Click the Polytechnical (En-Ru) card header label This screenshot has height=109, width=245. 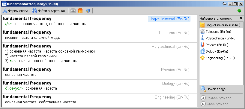pos(171,47)
